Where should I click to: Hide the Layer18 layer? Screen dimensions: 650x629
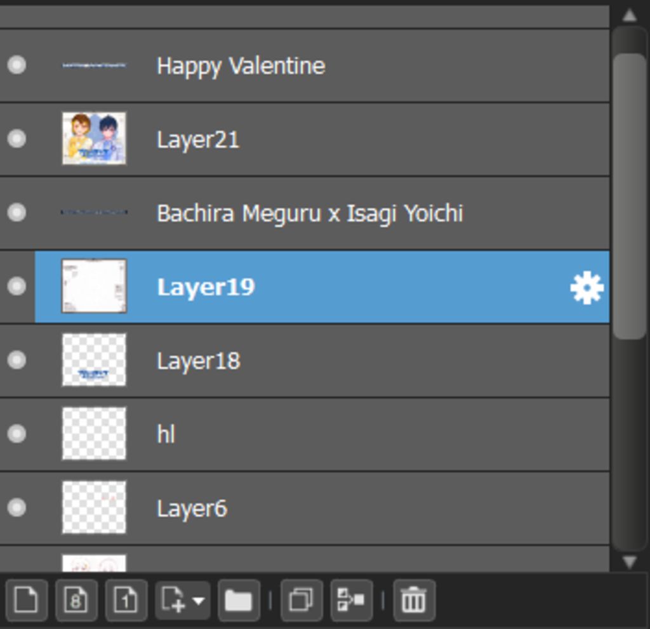(17, 360)
